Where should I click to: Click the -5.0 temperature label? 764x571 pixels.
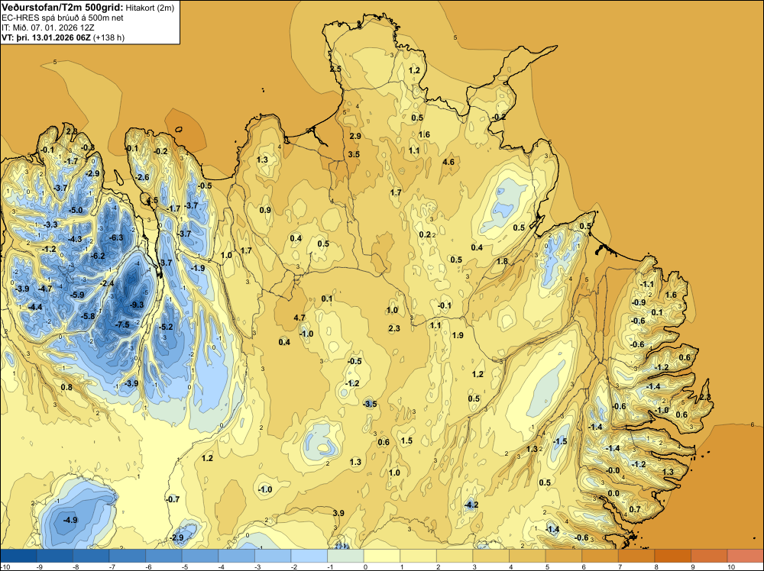pos(76,210)
